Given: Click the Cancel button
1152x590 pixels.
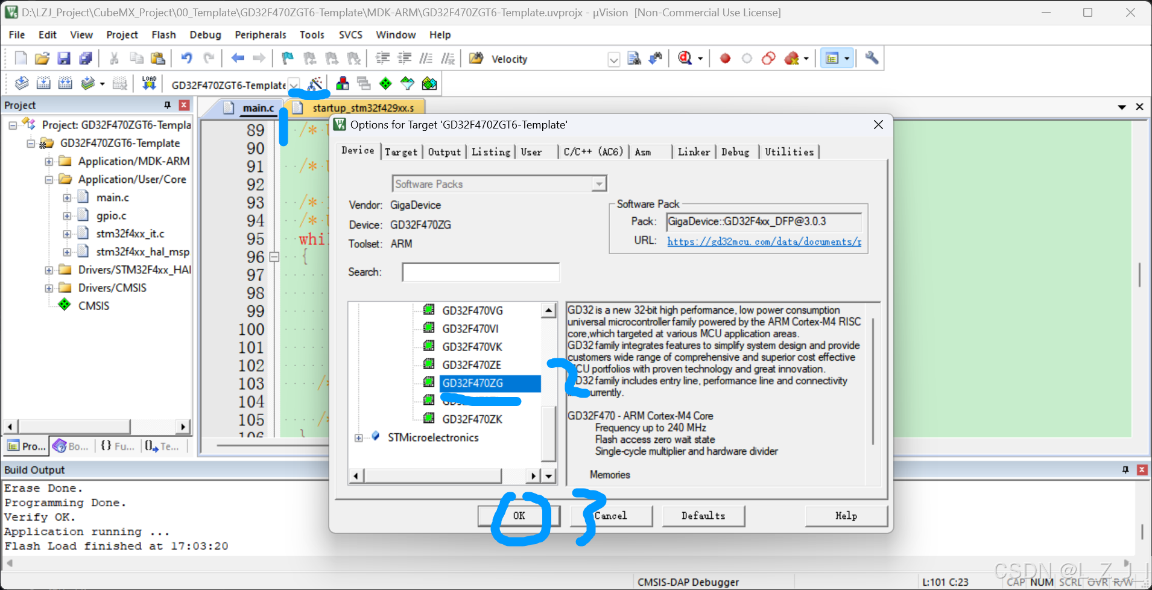Looking at the screenshot, I should (x=611, y=516).
